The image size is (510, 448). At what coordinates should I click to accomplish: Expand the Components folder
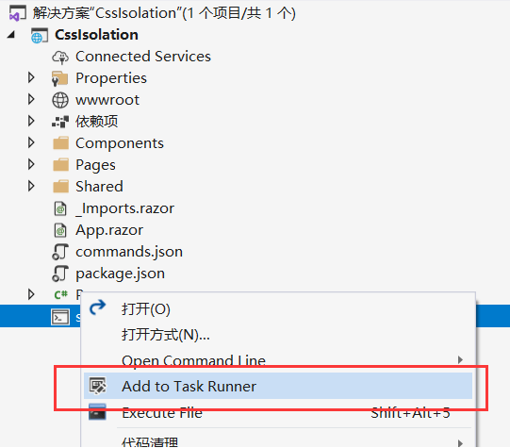31,142
